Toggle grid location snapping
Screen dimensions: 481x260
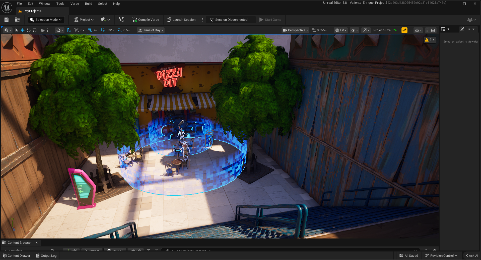[x=90, y=30]
